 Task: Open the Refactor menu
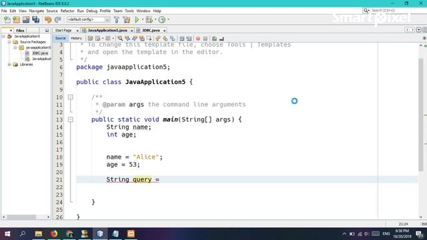click(x=67, y=11)
